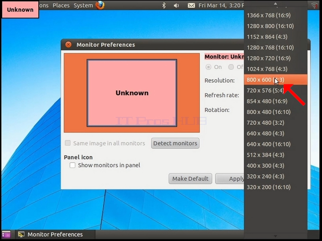
Task: Click the show desktop icon in bottom panel
Action: click(6, 234)
